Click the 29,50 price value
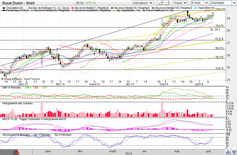237x155 pixels. pos(80,3)
